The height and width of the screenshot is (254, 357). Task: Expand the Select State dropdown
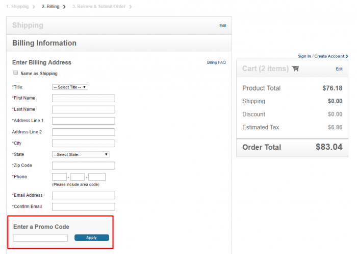tap(81, 154)
